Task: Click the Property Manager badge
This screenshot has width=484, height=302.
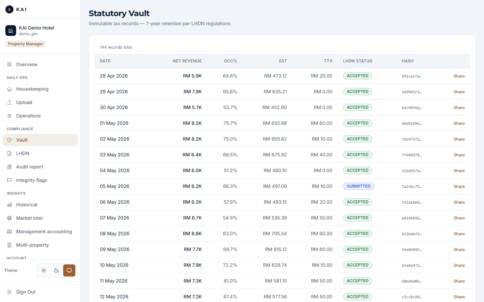Action: pyautogui.click(x=26, y=44)
